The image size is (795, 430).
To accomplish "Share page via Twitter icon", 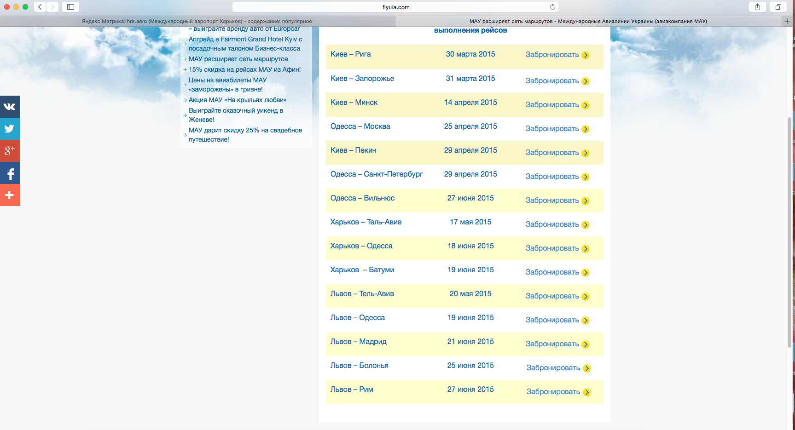I will tap(10, 129).
